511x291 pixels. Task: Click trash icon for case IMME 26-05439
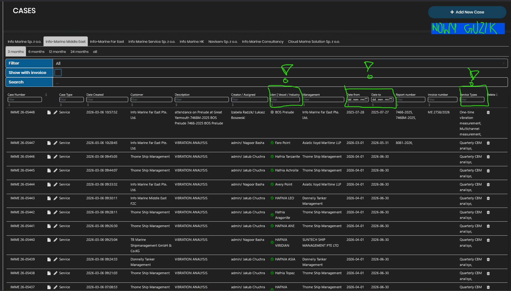(x=488, y=260)
